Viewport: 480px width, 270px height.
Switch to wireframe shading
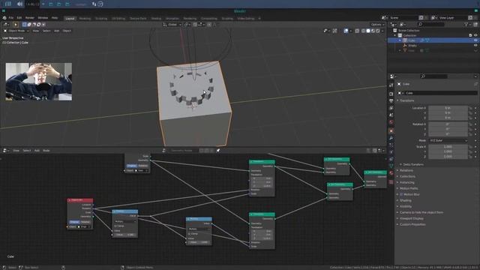click(x=363, y=31)
